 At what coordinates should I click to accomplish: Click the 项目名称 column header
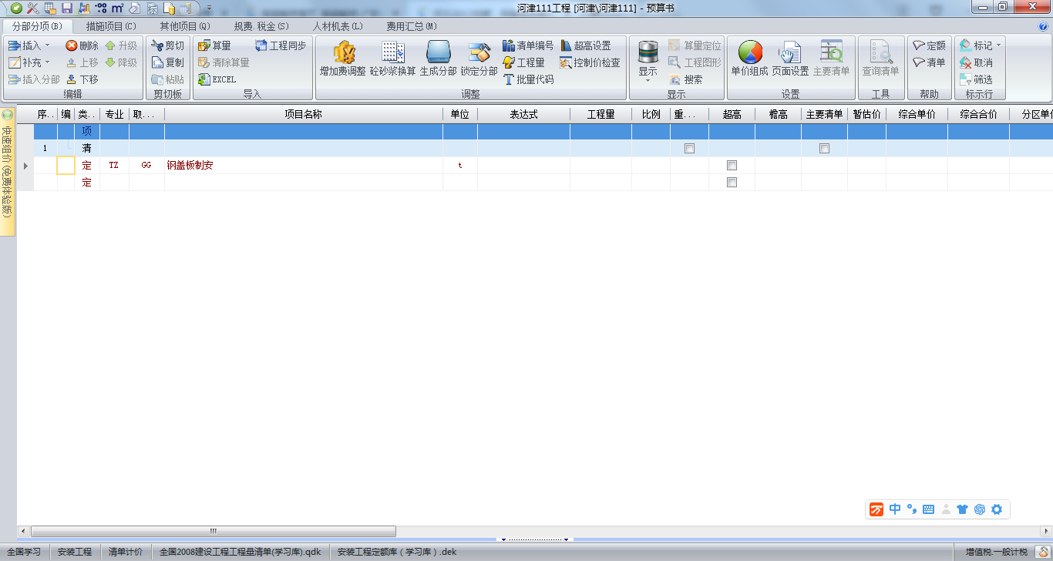[304, 114]
